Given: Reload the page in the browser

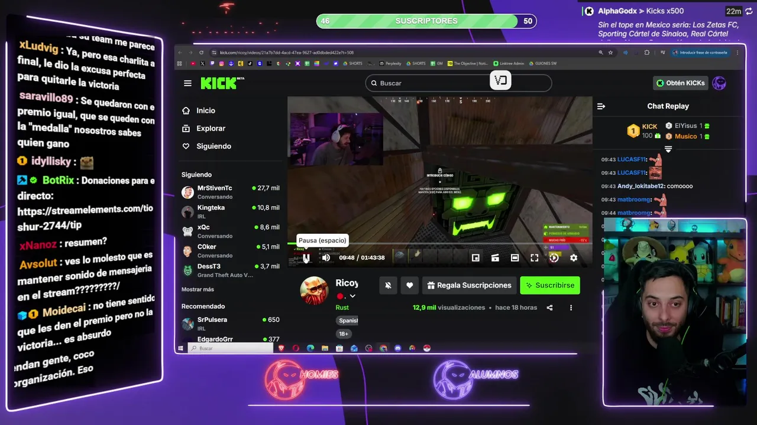Looking at the screenshot, I should click(x=201, y=53).
